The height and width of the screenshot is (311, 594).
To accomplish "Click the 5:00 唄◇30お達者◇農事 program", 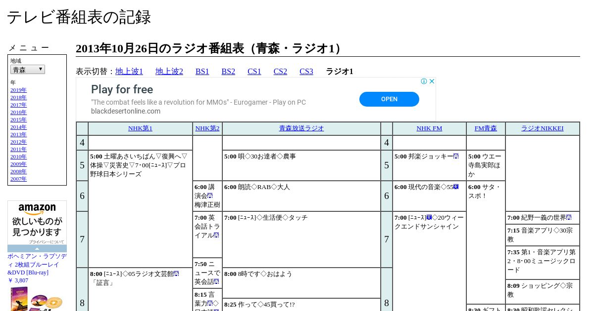I will coord(301,165).
